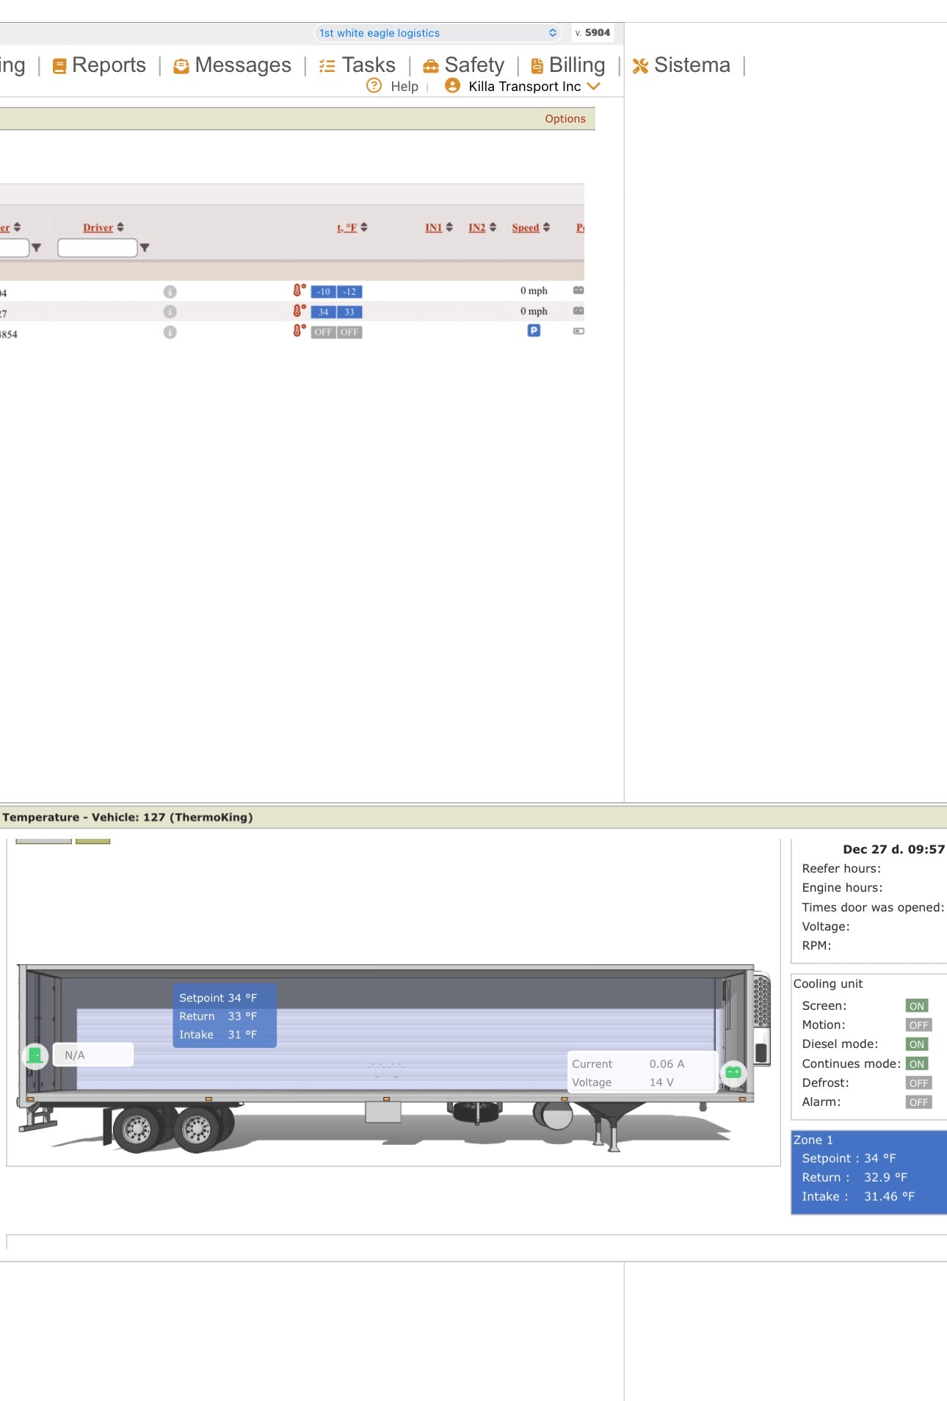Click the Screen ON status indicator
The width and height of the screenshot is (947, 1401).
coord(917,1006)
